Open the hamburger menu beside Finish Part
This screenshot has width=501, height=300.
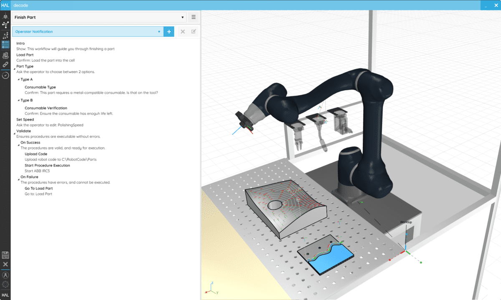pyautogui.click(x=193, y=17)
